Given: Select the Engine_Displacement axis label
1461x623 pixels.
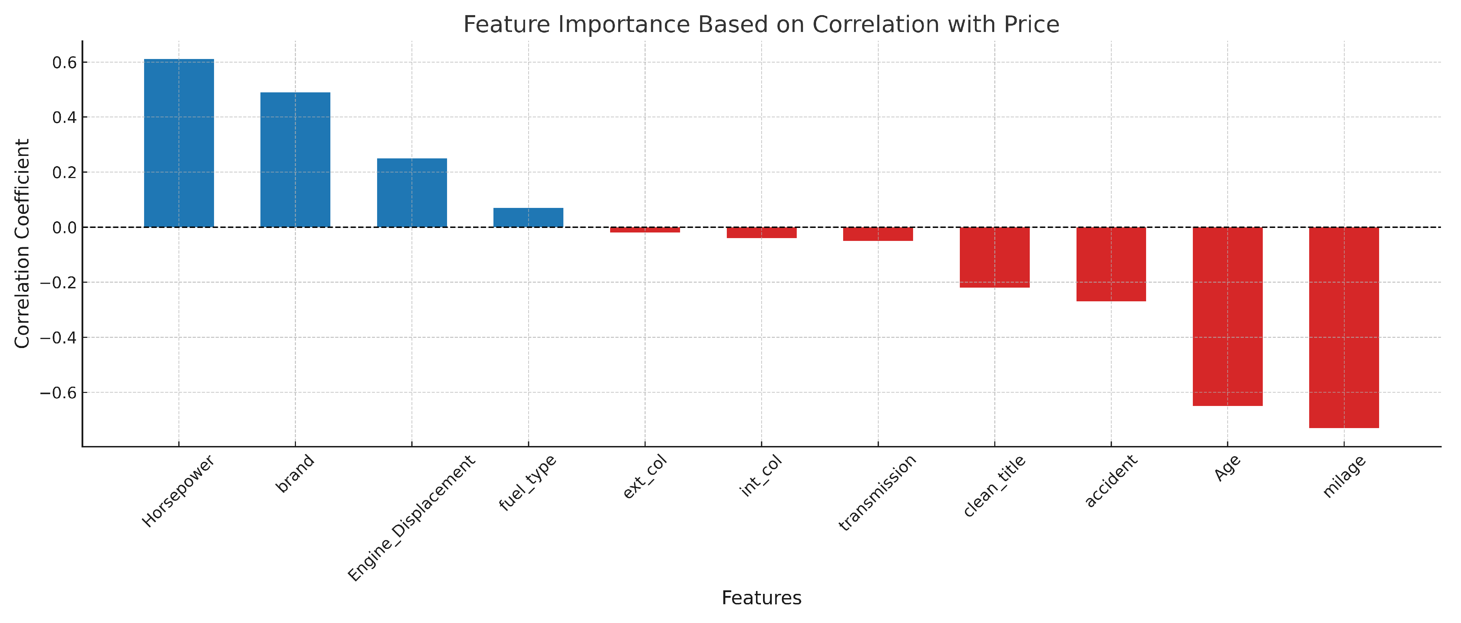Looking at the screenshot, I should point(412,518).
